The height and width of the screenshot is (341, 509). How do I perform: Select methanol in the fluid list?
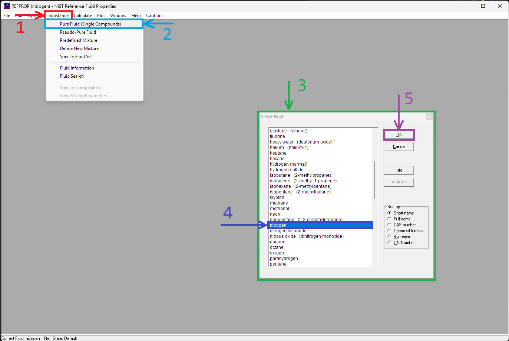[320, 209]
